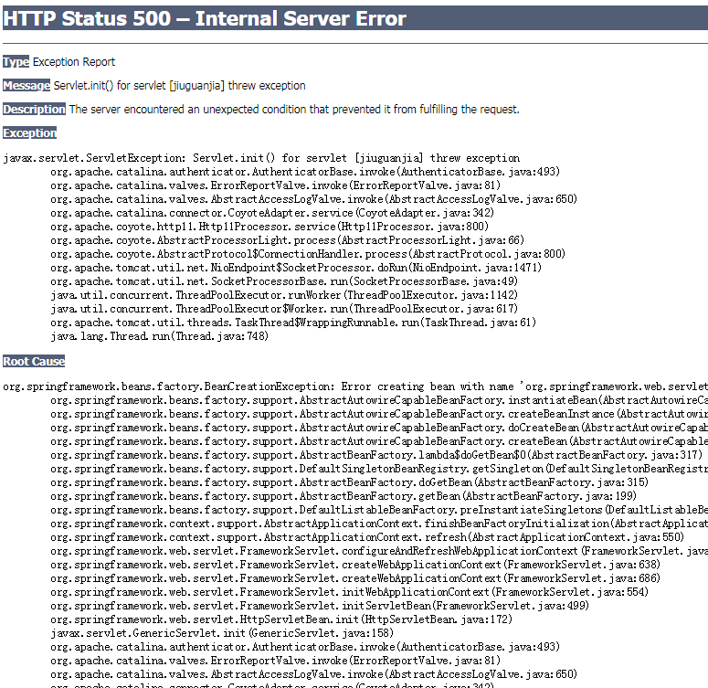Click the finishBeanFactoryInitialization line
Image resolution: width=708 pixels, height=688 pixels.
click(x=379, y=524)
